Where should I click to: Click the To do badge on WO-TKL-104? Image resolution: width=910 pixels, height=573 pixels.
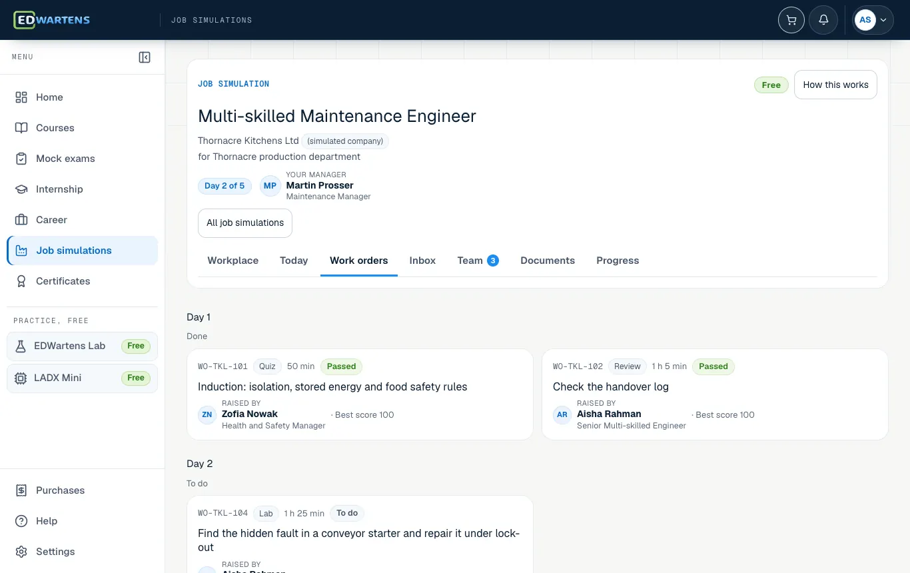[x=347, y=513]
